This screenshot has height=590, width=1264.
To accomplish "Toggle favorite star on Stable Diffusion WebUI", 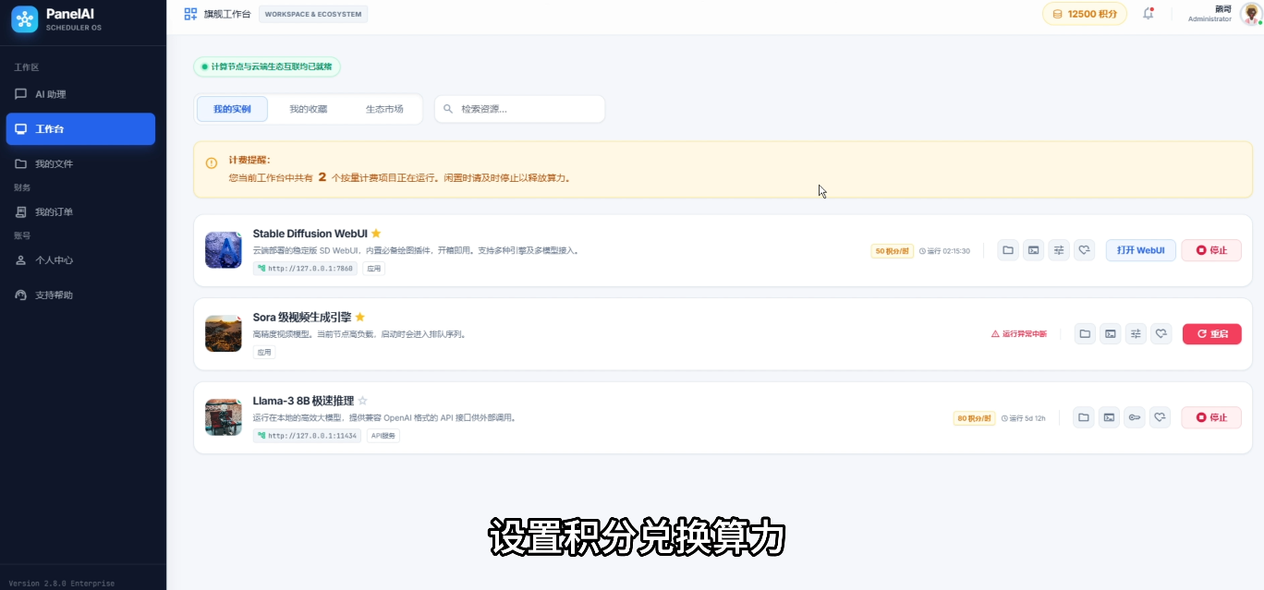I will pyautogui.click(x=376, y=234).
